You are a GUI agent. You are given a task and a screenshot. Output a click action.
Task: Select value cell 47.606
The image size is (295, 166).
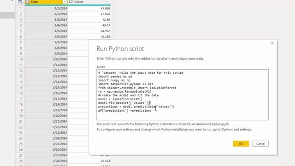[x=89, y=14]
